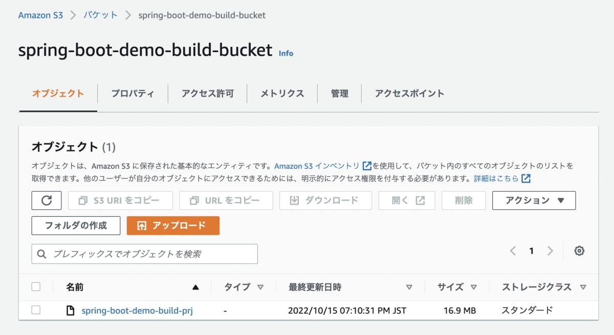Click the ダウンロード button
Image resolution: width=614 pixels, height=335 pixels.
(325, 200)
